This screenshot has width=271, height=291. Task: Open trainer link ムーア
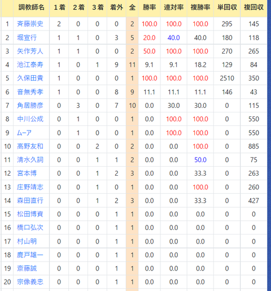tap(24, 133)
